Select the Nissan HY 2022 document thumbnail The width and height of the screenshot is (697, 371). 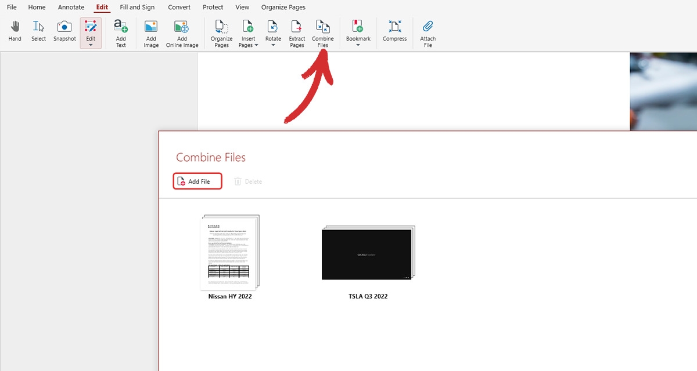[230, 252]
